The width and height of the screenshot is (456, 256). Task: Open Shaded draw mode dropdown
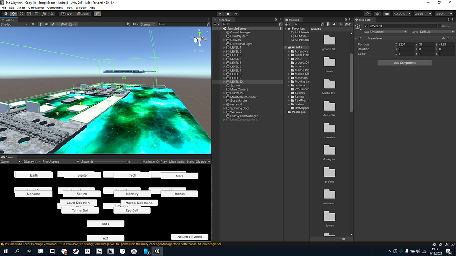coord(14,24)
